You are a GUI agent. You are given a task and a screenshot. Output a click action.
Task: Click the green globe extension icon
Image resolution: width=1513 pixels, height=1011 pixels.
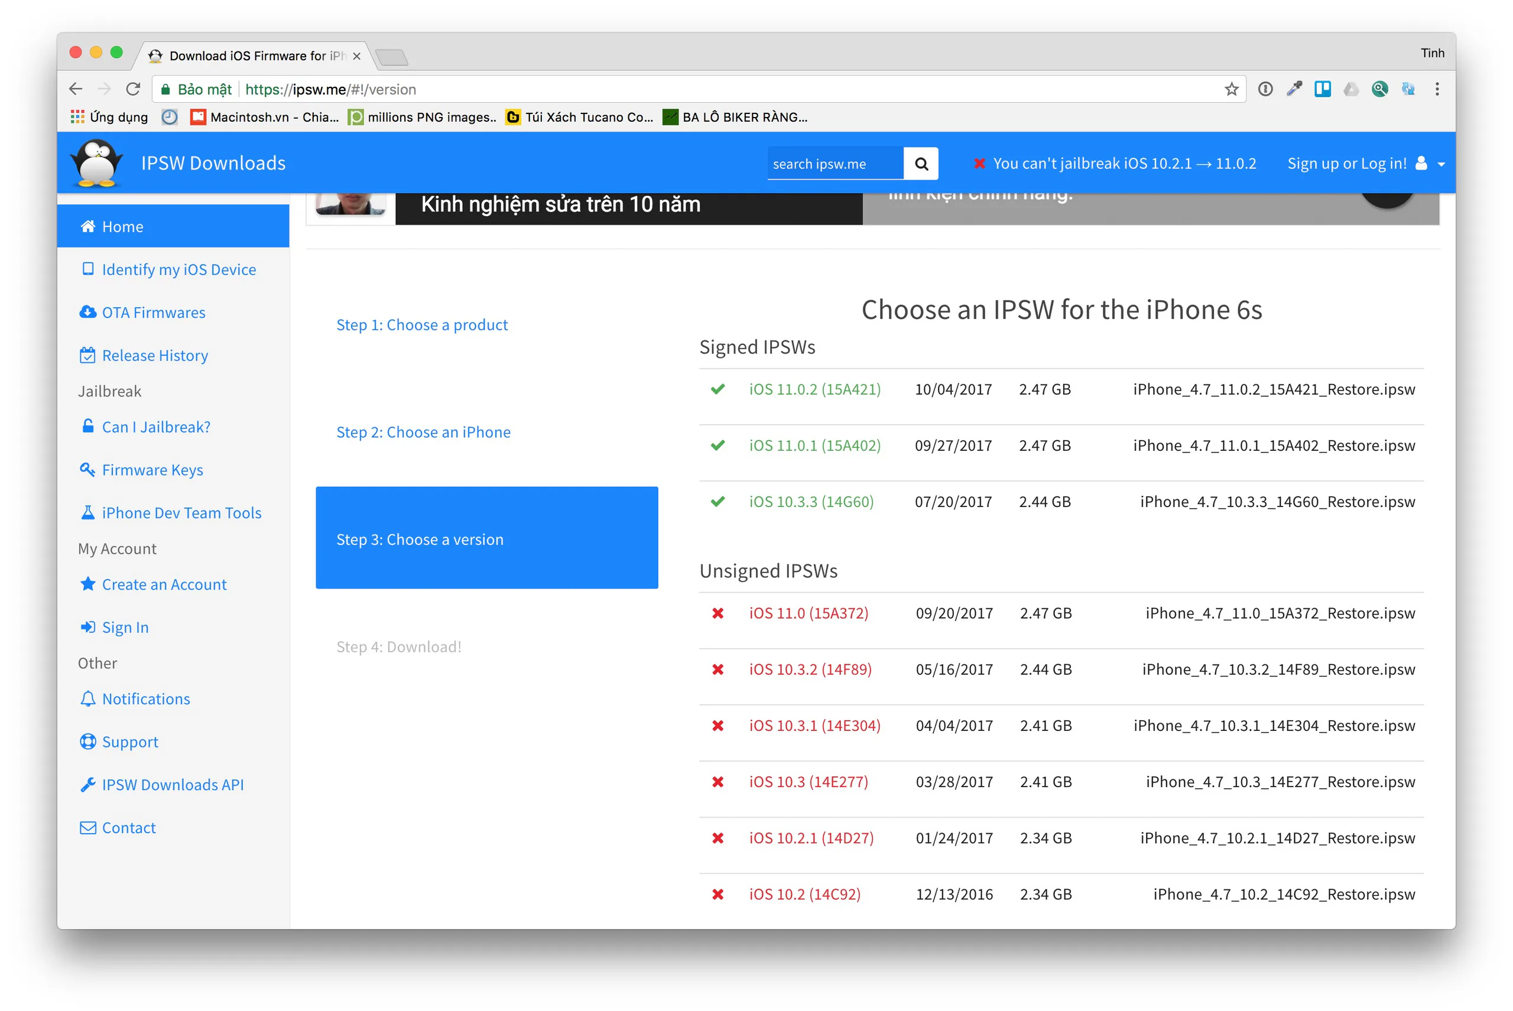tap(1379, 89)
